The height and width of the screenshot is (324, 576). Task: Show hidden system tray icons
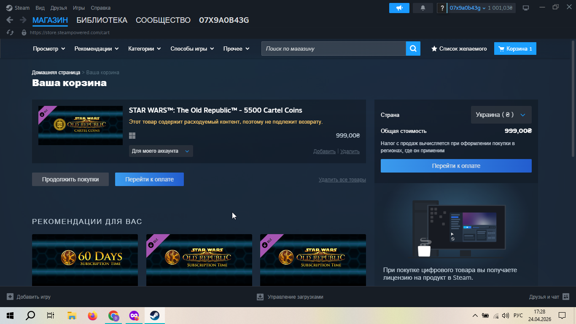coord(475,316)
